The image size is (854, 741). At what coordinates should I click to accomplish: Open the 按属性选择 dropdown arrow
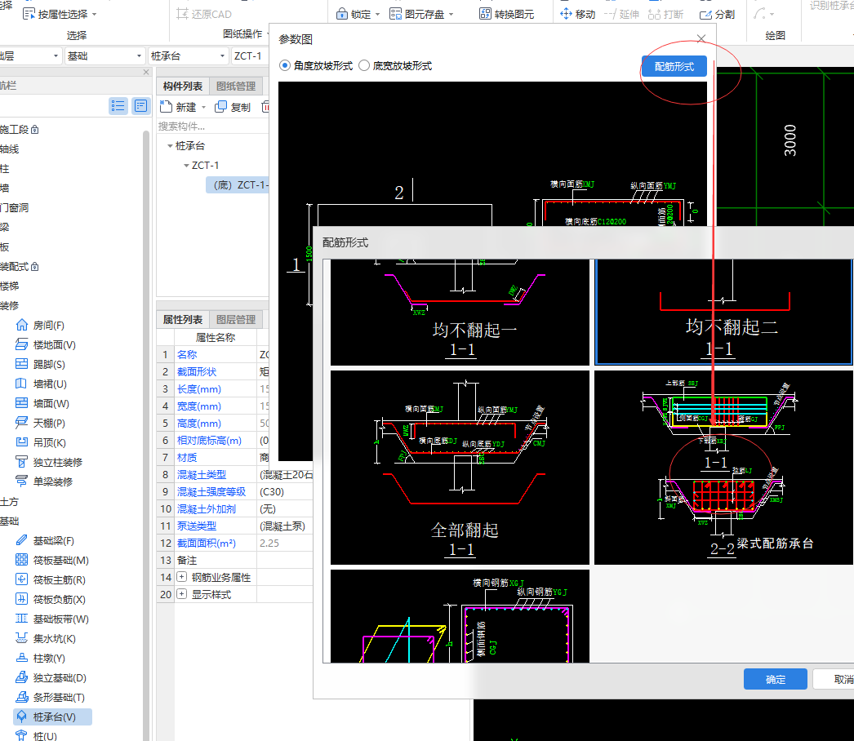pyautogui.click(x=94, y=15)
